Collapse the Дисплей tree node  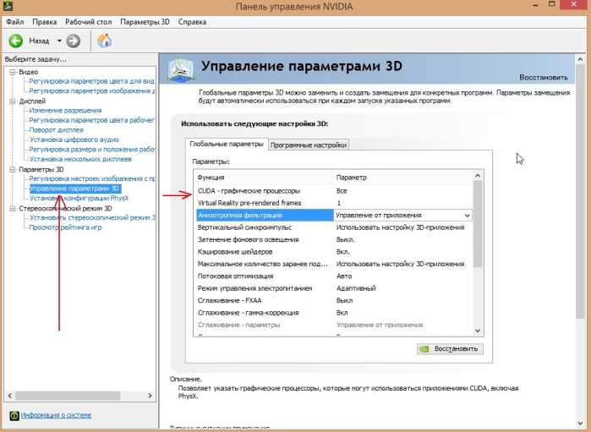(13, 101)
